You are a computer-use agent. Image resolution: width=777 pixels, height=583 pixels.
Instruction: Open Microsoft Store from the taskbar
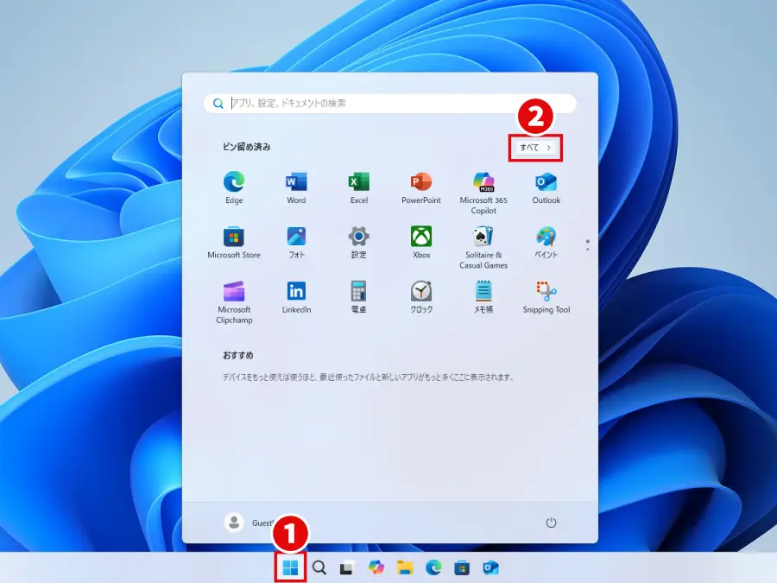point(462,567)
